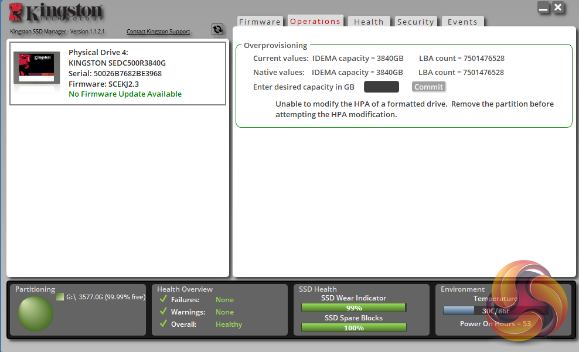Click the Kingston Technology logo

(56, 12)
